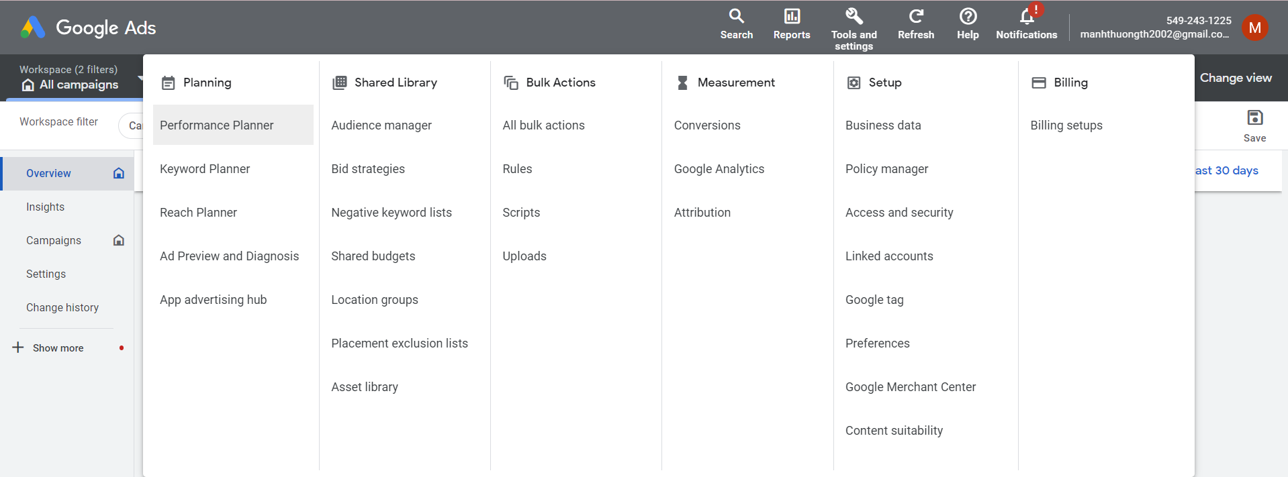Go to App advertising hub
Screen dimensions: 1288x477
coord(213,300)
